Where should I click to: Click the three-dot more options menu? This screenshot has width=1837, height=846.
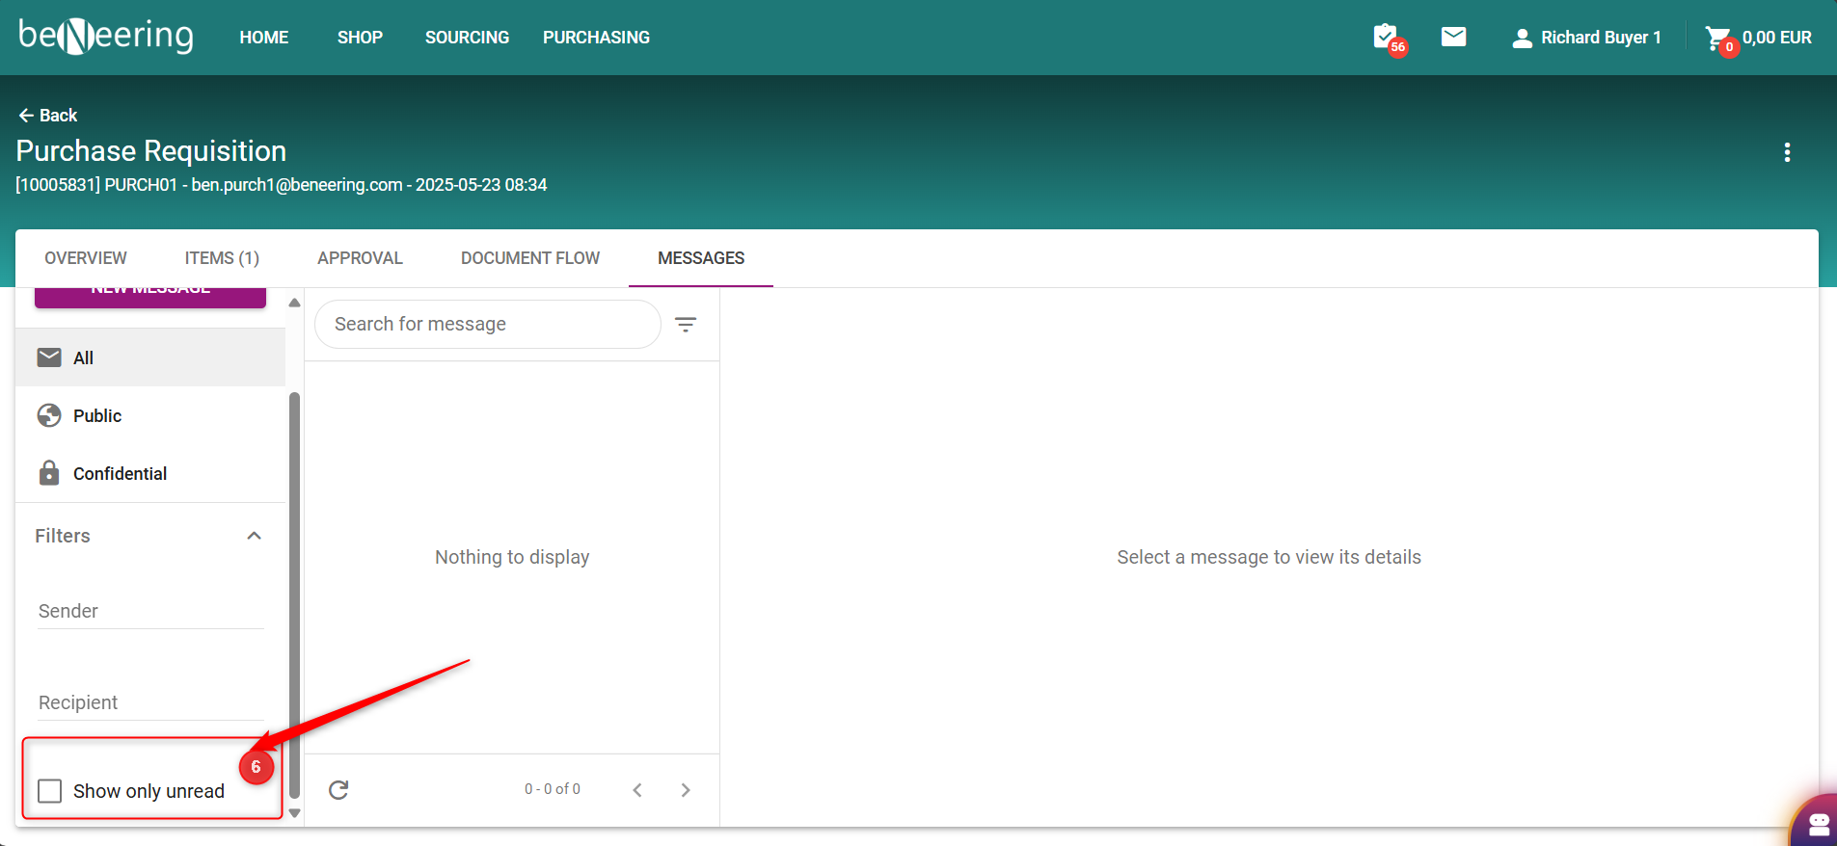[1787, 152]
